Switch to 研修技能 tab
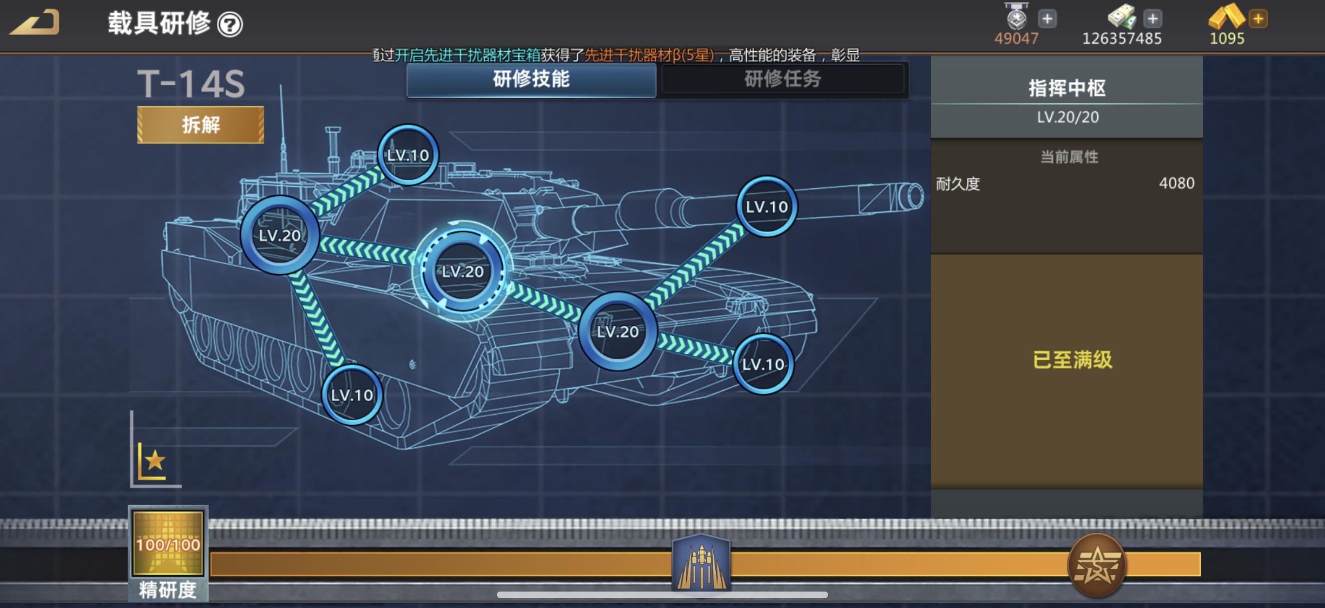This screenshot has width=1325, height=608. click(x=531, y=79)
